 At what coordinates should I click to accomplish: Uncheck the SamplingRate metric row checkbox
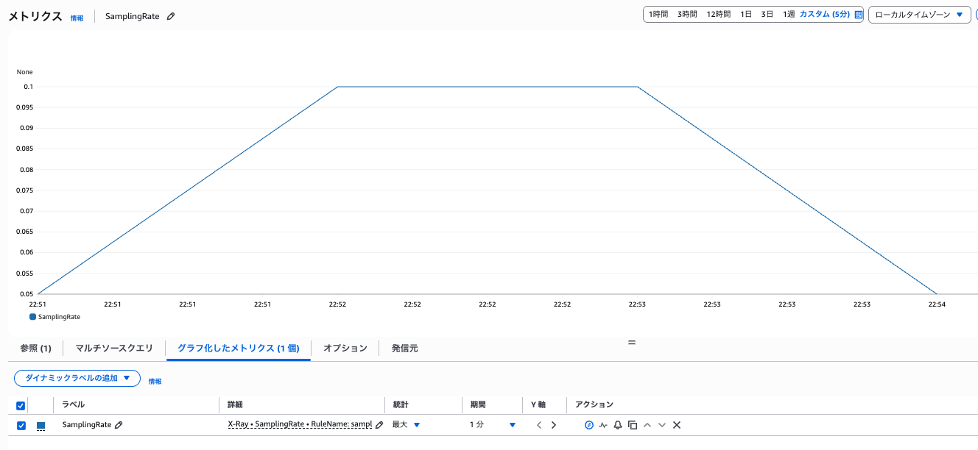point(21,425)
